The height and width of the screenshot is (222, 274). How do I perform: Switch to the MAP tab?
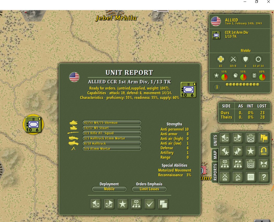215,155
